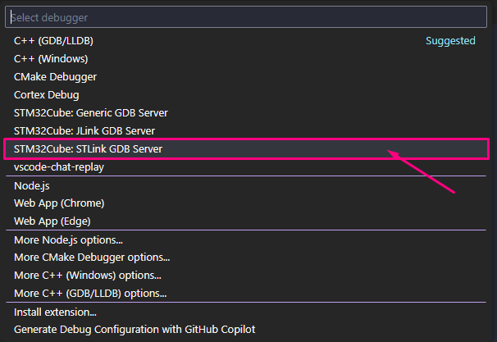Choose STM32Cube: Generic GDB Server
The image size is (497, 342).
point(90,112)
